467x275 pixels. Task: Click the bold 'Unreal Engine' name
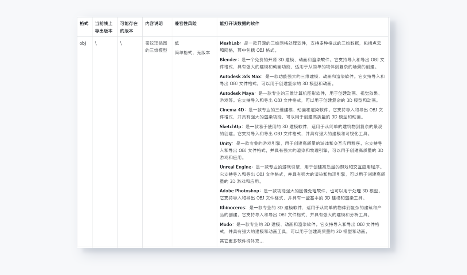coord(236,167)
